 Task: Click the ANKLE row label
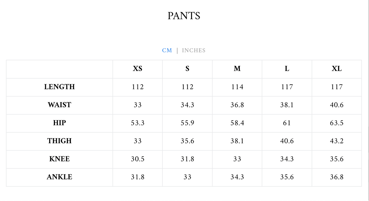[59, 177]
